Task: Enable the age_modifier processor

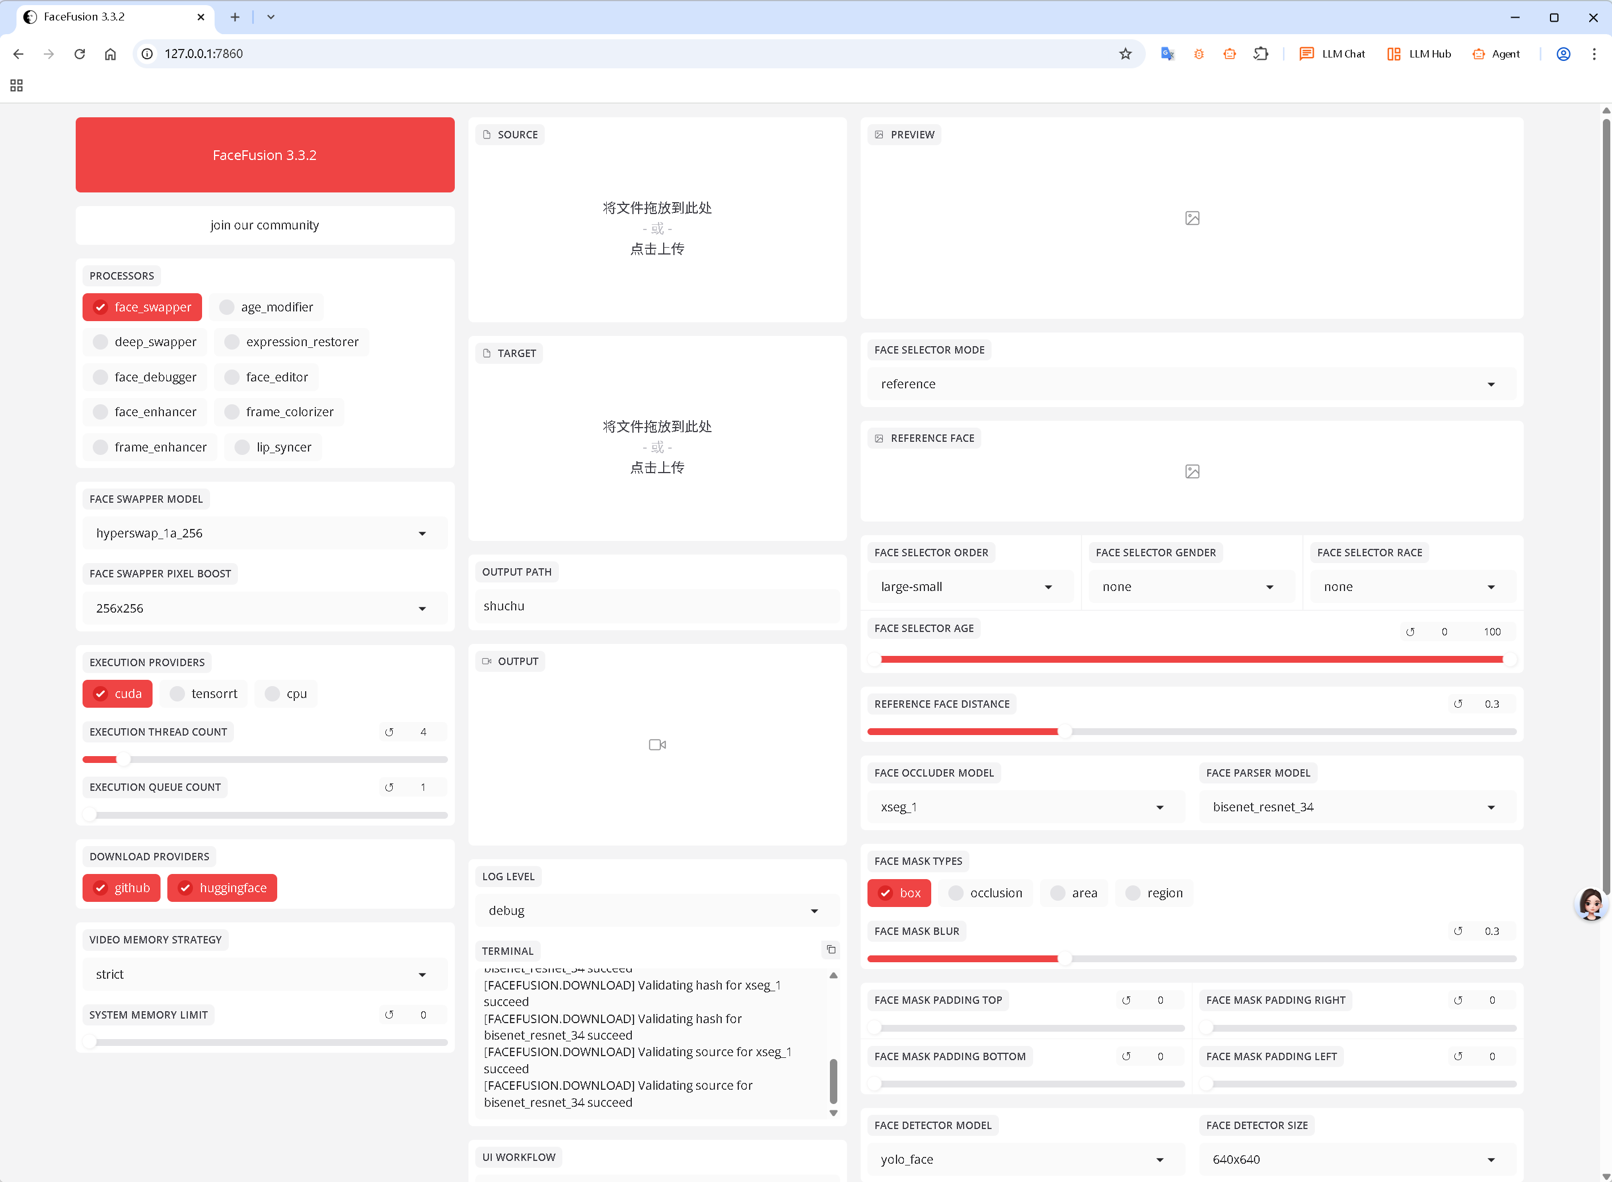Action: 266,307
